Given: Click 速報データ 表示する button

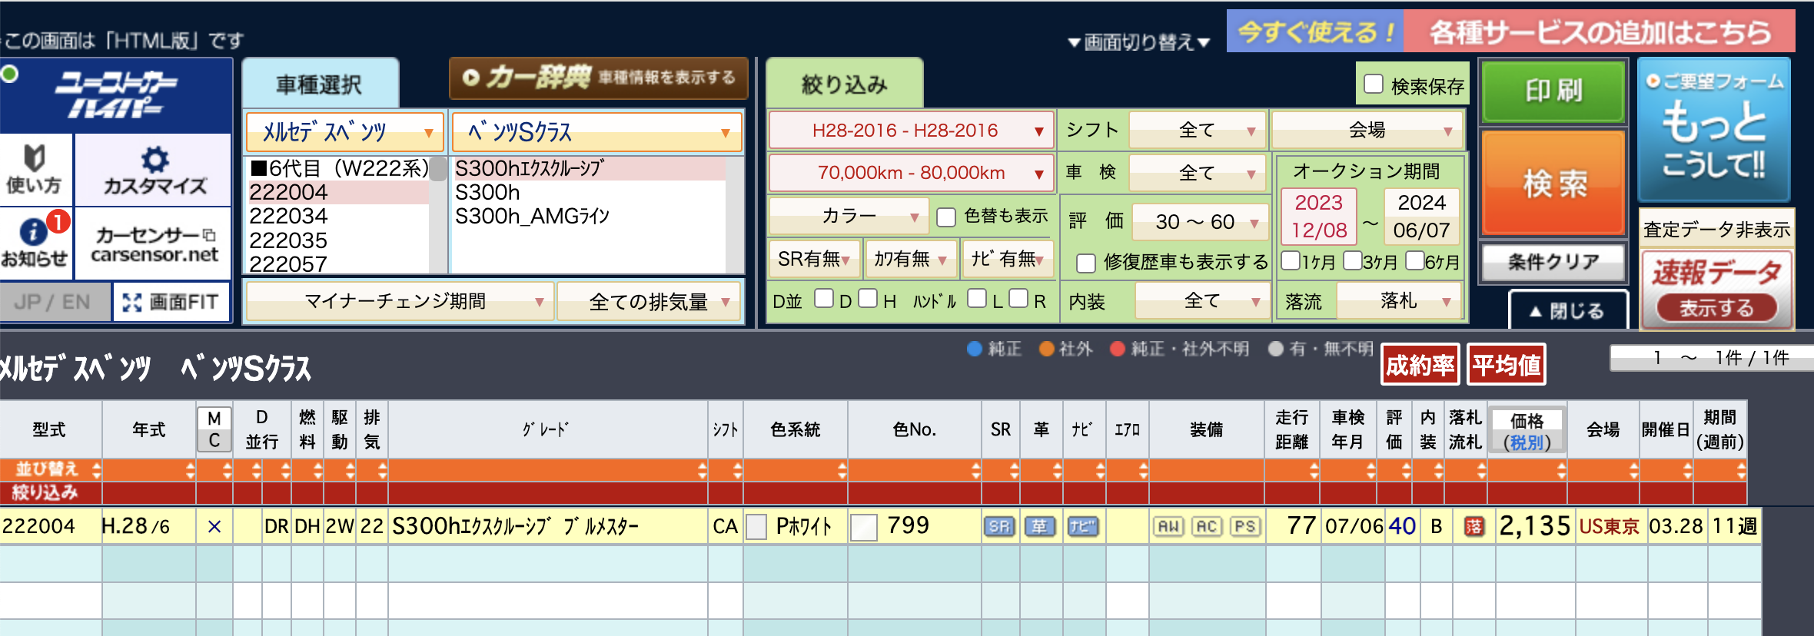Looking at the screenshot, I should [x=1716, y=308].
